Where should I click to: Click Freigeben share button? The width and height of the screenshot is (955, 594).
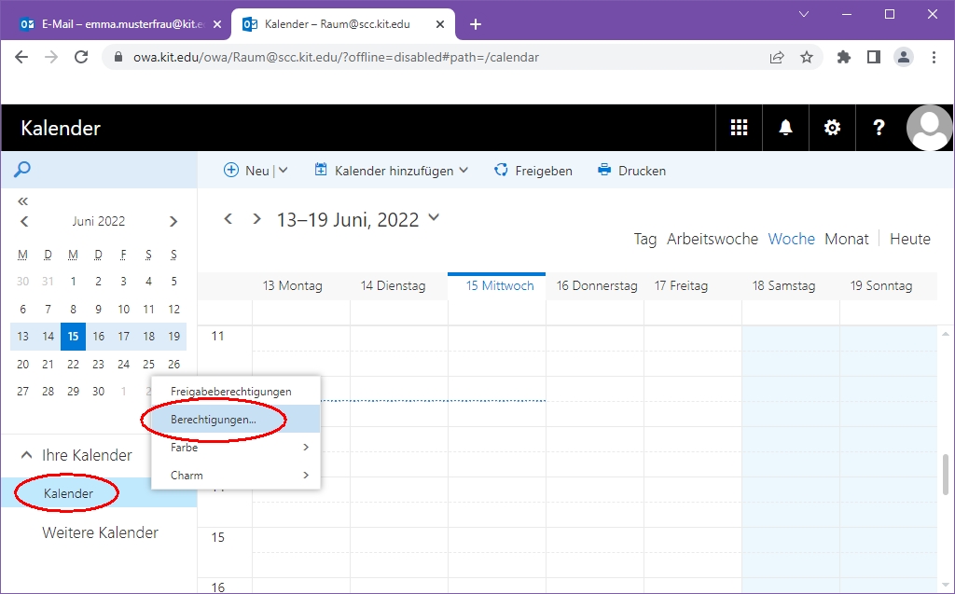click(x=533, y=171)
